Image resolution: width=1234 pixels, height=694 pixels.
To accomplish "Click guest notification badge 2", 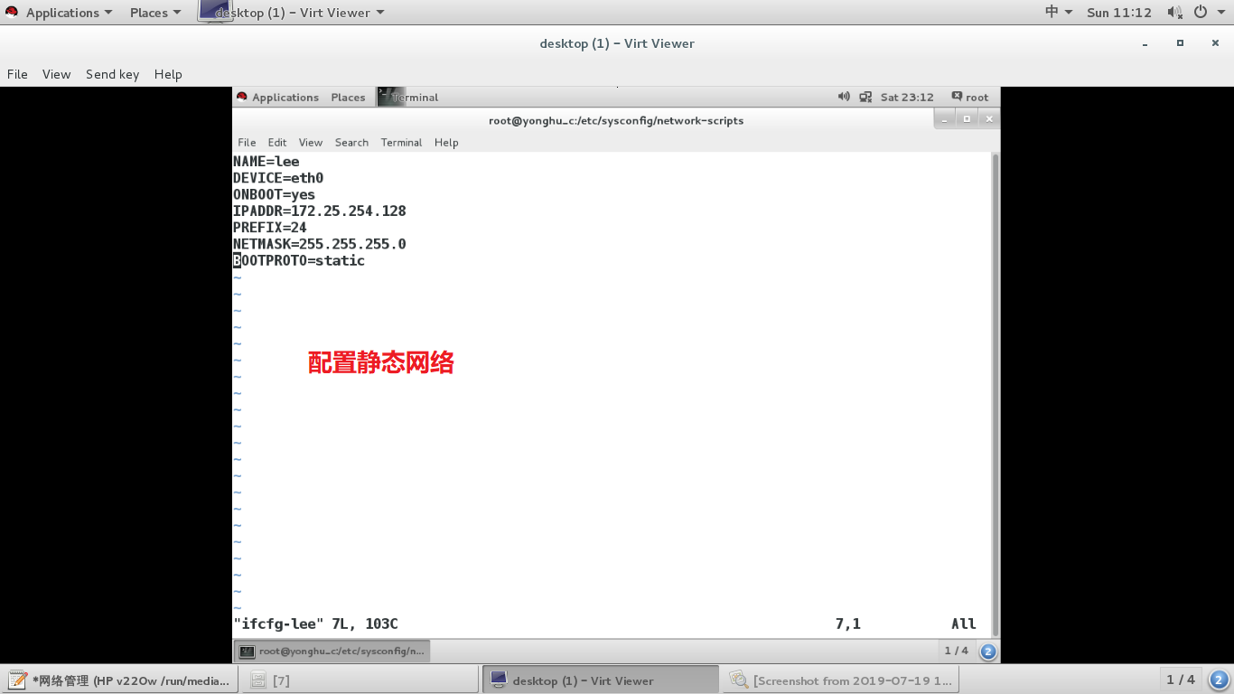I will tap(988, 651).
